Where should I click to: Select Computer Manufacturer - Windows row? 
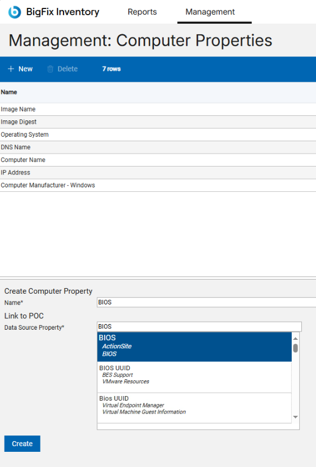[x=158, y=185]
